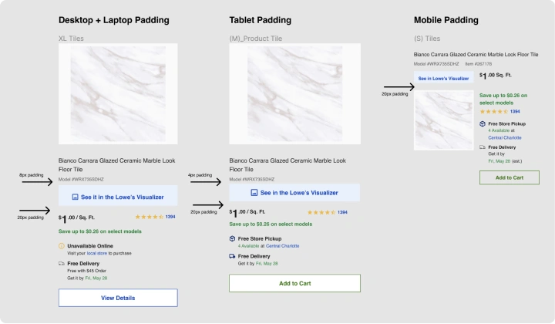The height and width of the screenshot is (324, 555).
Task: Click the Visualizer icon in the tablet tile button
Action: pyautogui.click(x=255, y=193)
